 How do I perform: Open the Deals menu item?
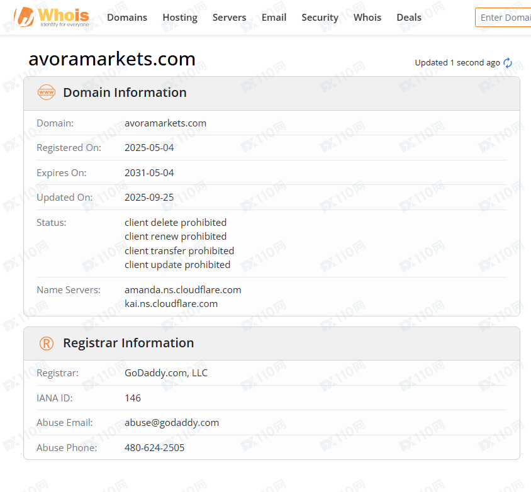coord(409,18)
